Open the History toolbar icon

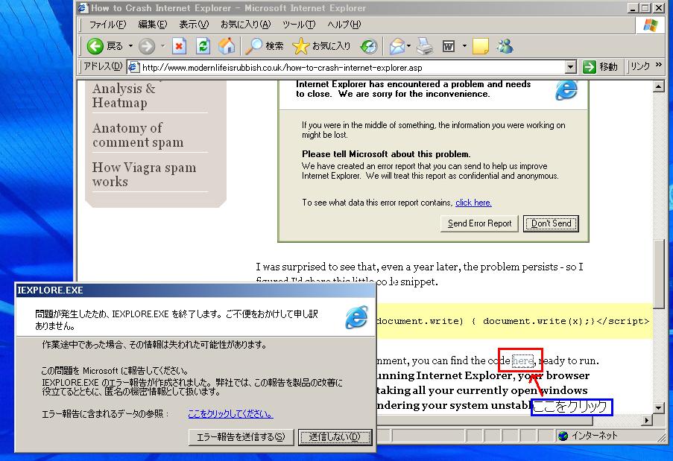[x=369, y=46]
